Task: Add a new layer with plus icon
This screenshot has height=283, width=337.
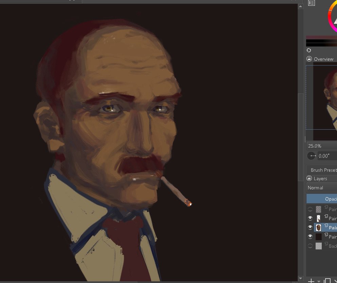Action: tap(311, 280)
